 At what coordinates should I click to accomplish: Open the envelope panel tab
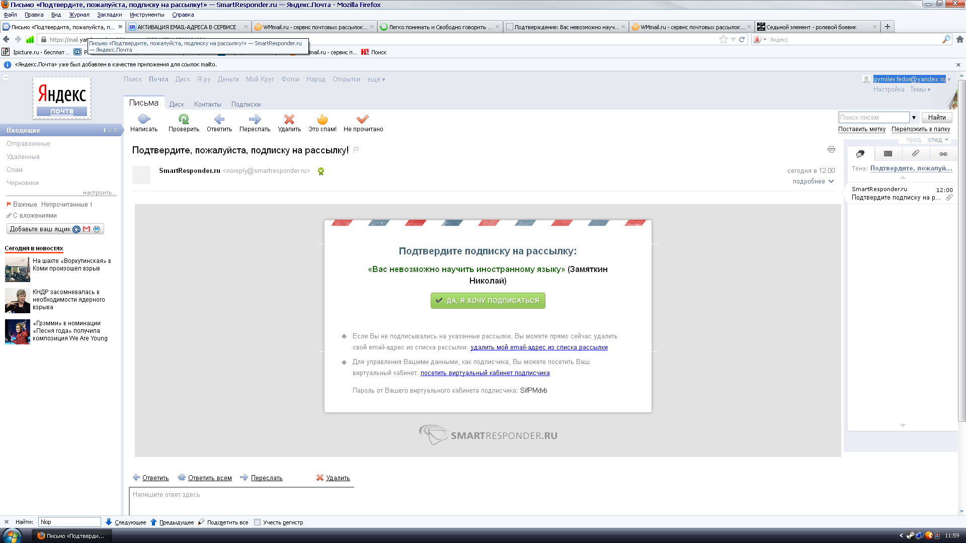click(x=888, y=154)
